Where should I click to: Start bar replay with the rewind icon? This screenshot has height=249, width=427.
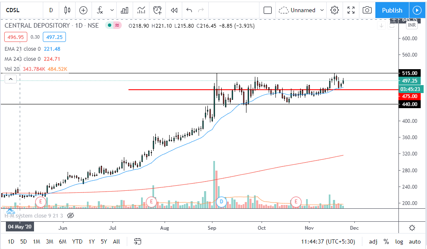tap(174, 10)
